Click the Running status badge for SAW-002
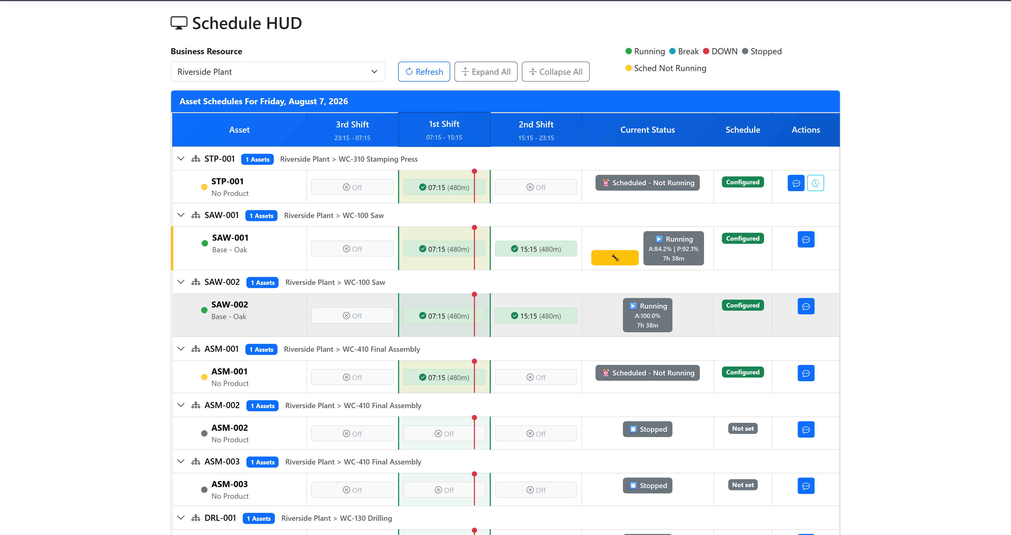 pyautogui.click(x=647, y=315)
